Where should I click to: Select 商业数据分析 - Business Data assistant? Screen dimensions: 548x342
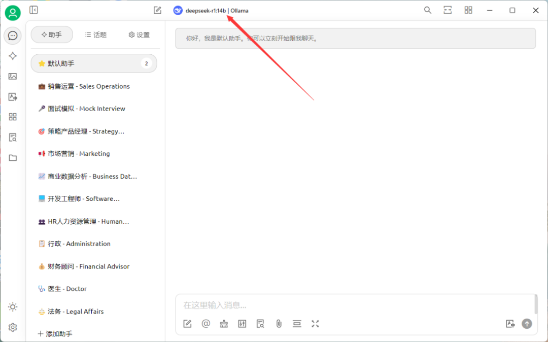point(94,177)
